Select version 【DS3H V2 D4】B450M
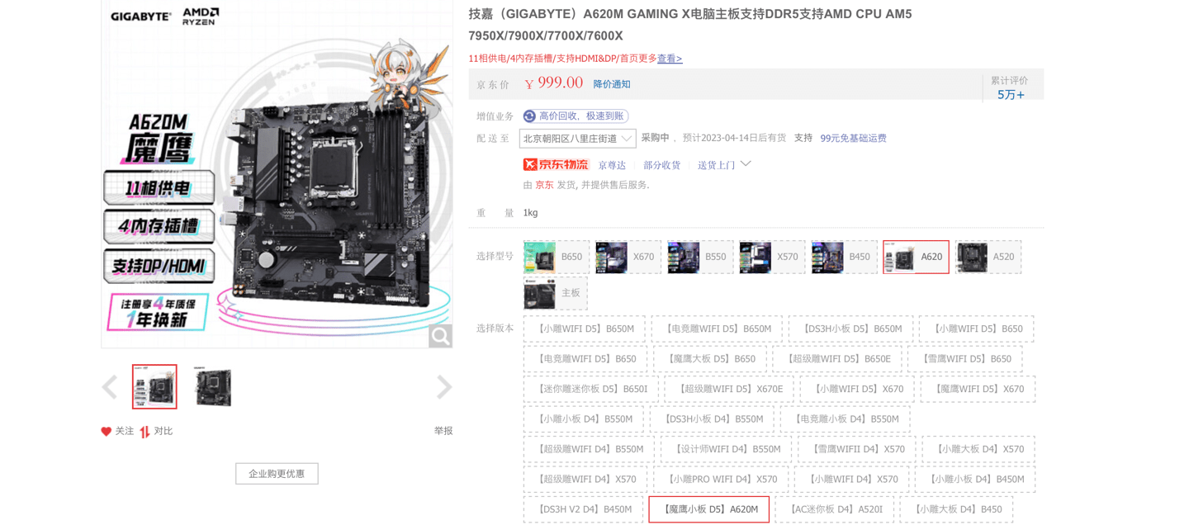 [x=583, y=509]
